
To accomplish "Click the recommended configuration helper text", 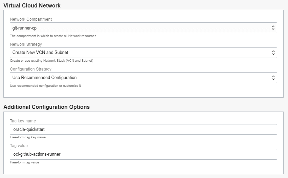I will click(45, 86).
